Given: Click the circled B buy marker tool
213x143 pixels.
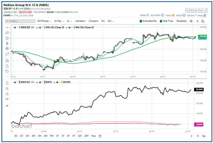Looking at the screenshot, I should click(7, 48).
